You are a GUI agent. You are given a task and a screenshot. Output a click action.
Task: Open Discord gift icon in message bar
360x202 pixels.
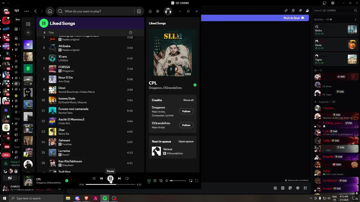coord(275,188)
